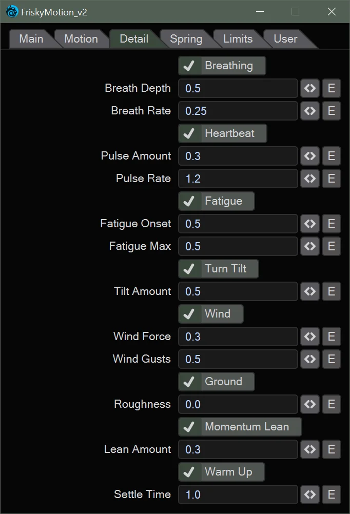Click the E button next to Settle Time
The image size is (350, 514).
pos(331,495)
